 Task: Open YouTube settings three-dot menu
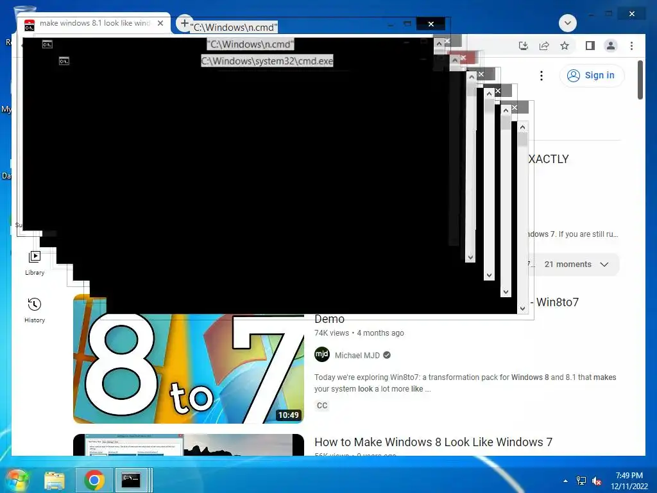pos(542,76)
